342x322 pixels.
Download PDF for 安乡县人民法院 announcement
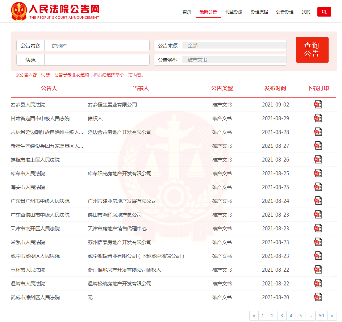(318, 105)
